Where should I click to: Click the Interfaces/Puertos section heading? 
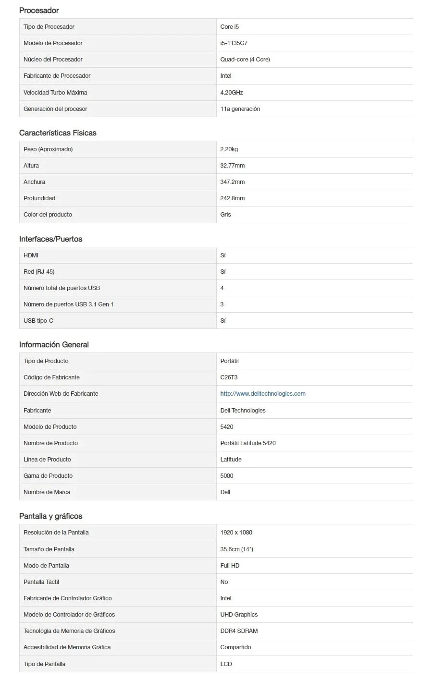pyautogui.click(x=50, y=239)
